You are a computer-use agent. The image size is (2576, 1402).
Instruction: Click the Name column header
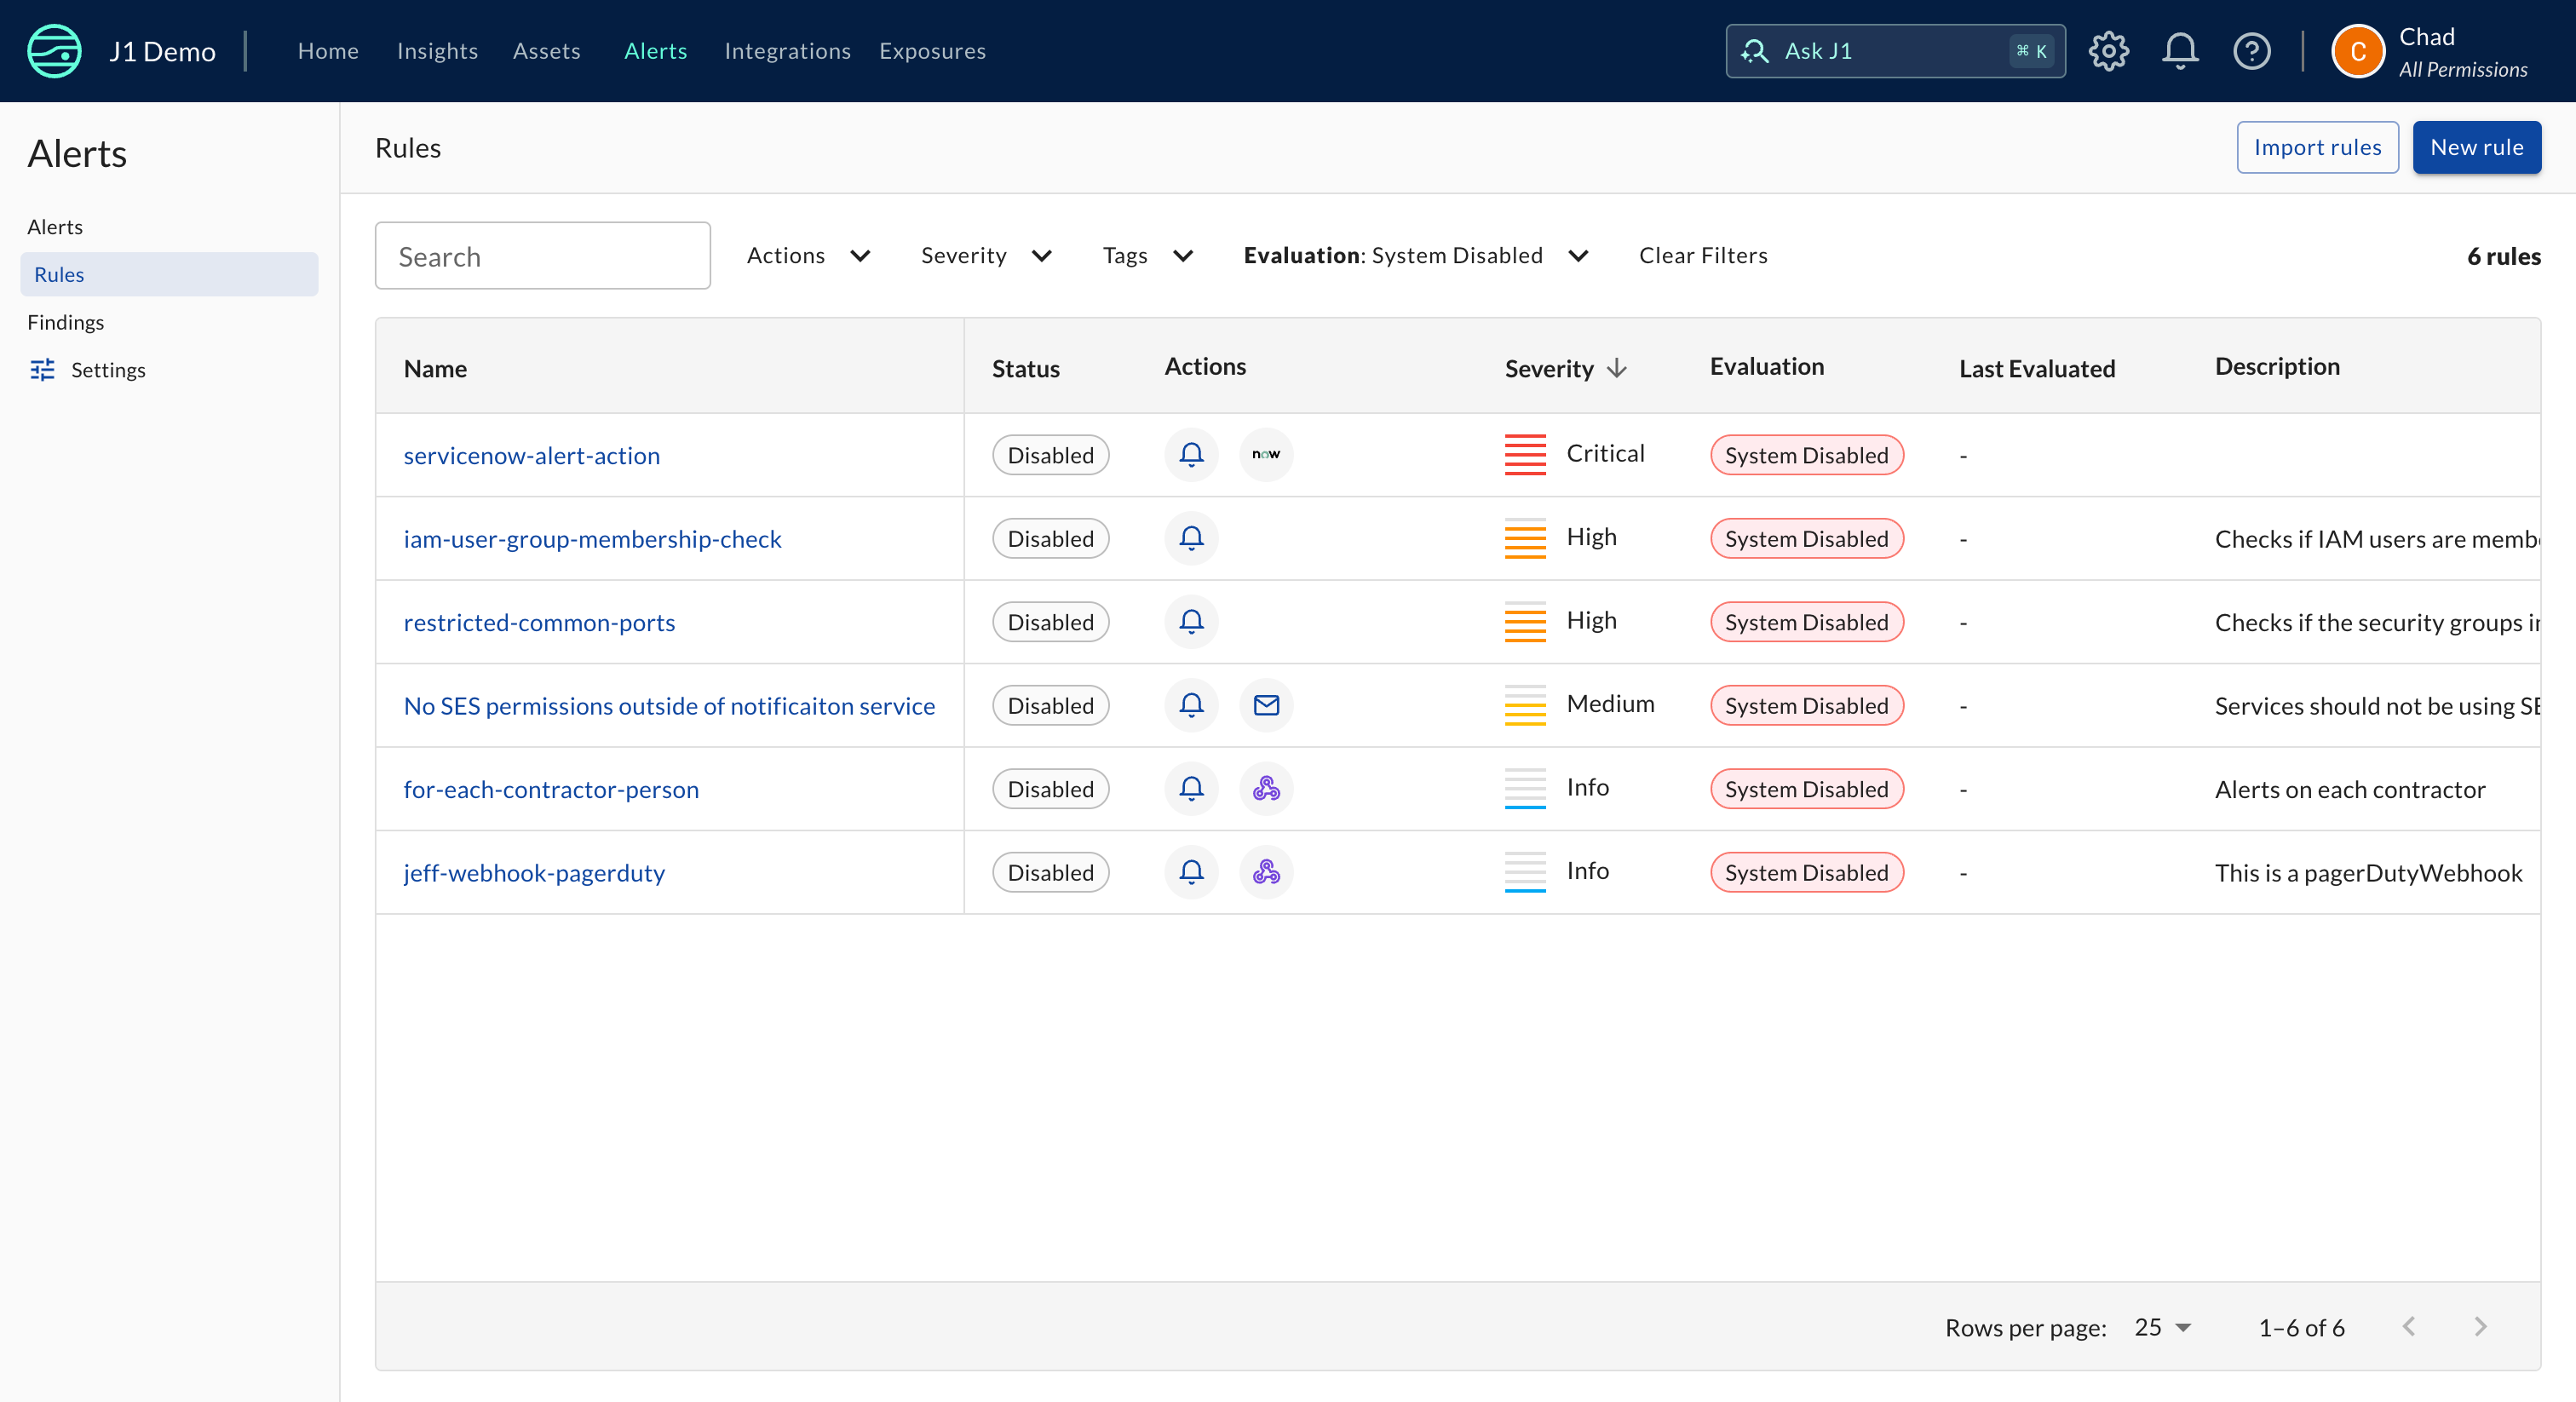pos(435,369)
